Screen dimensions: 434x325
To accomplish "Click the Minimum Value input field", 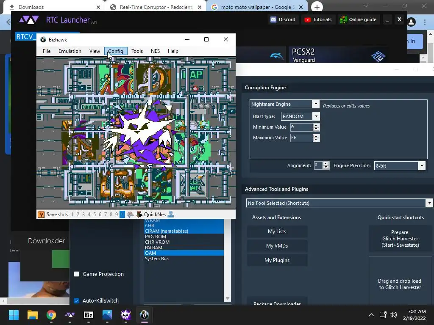I will (x=301, y=127).
